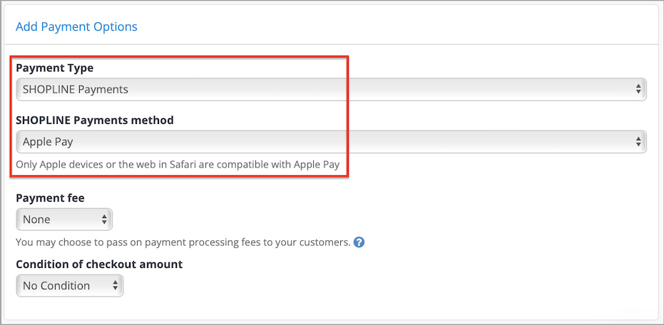Click the arrows icon on No Condition select

[116, 286]
